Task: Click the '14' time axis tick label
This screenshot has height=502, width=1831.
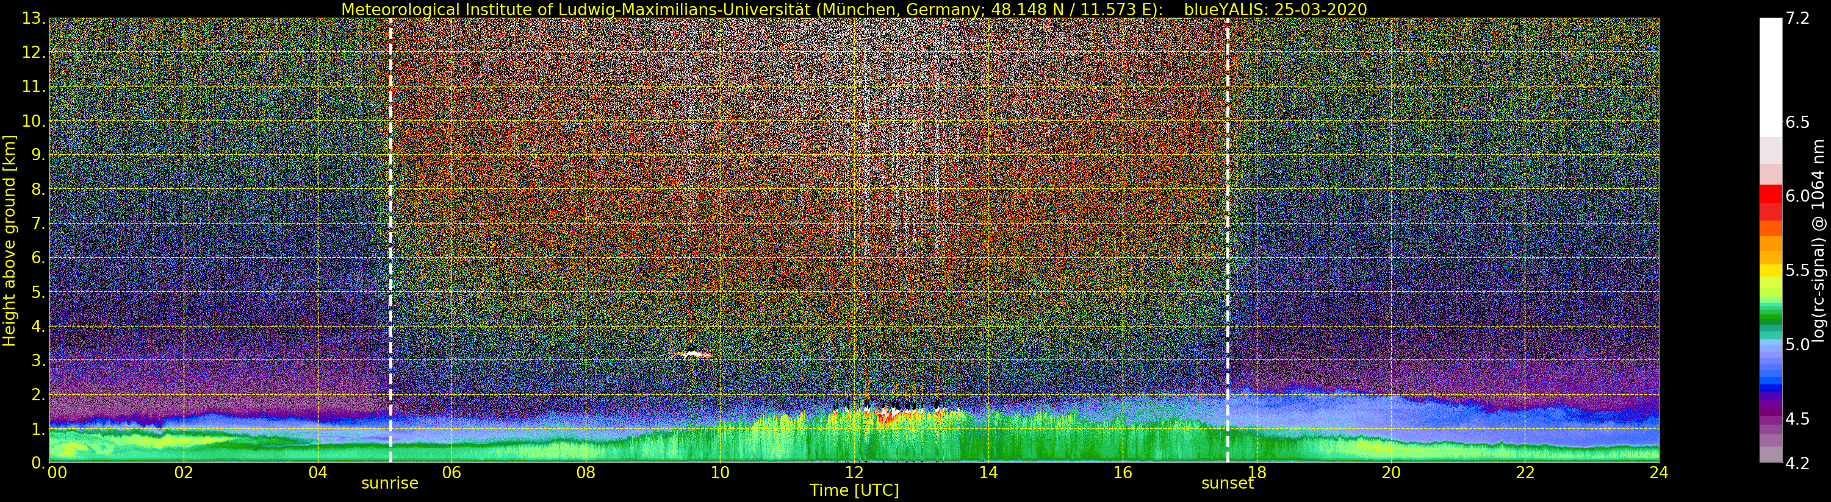Action: click(988, 473)
